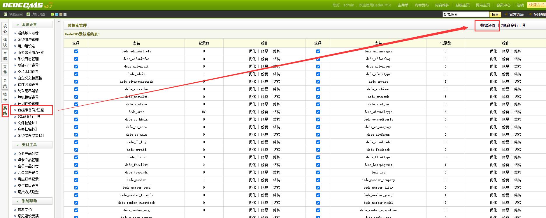Open the 数据还原 data restore link
Image resolution: width=546 pixels, height=218 pixels.
[488, 26]
